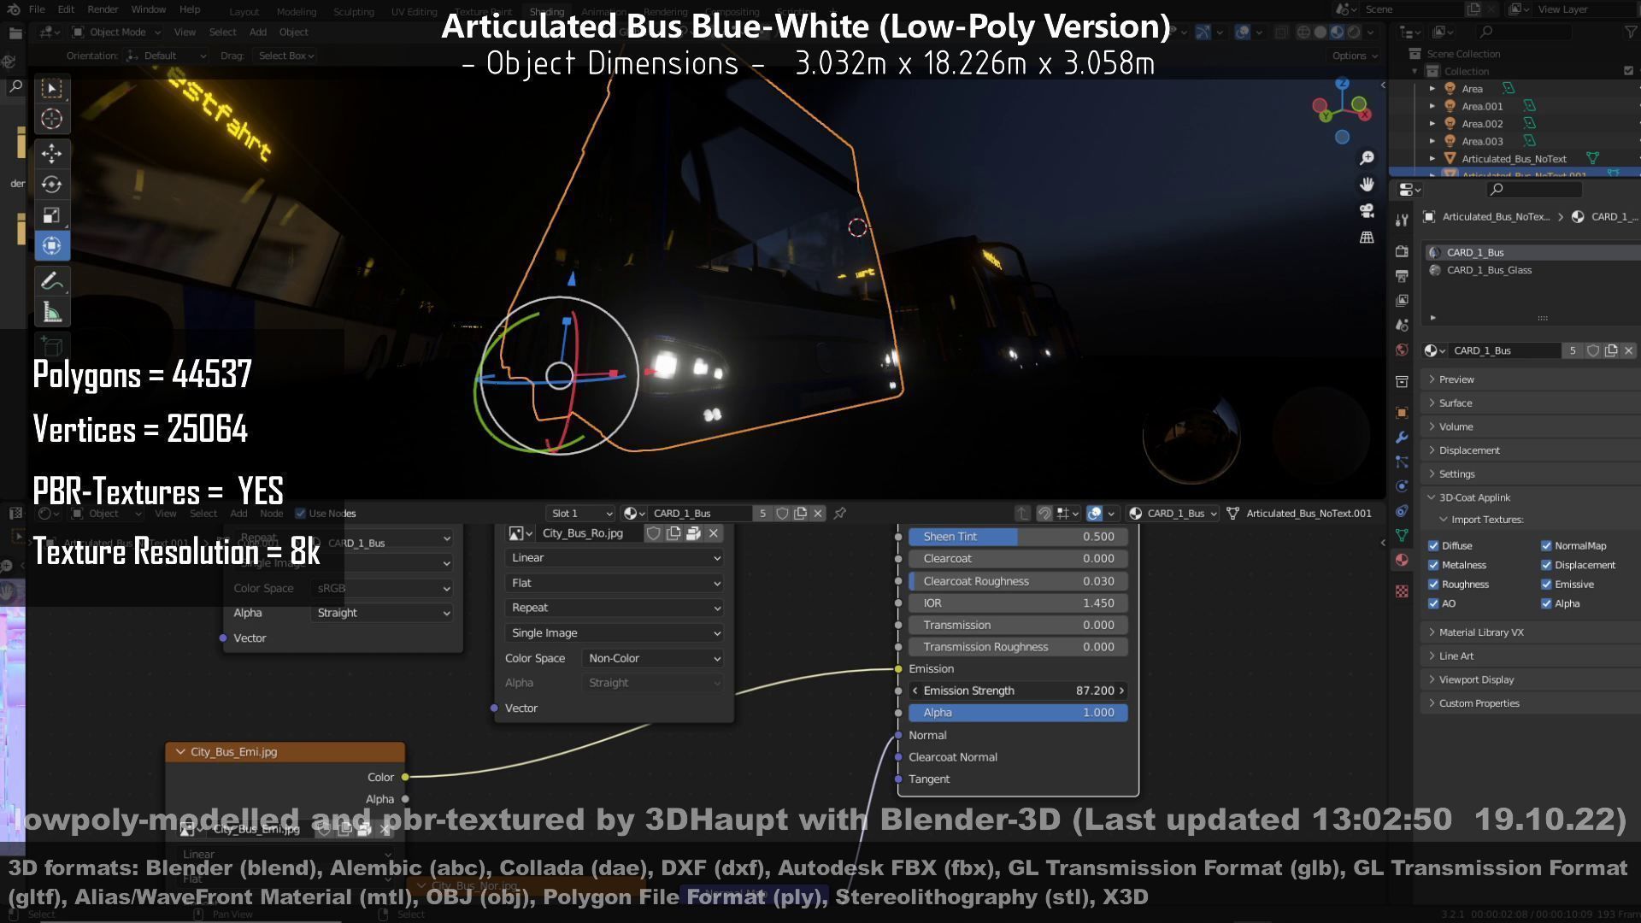The width and height of the screenshot is (1641, 923).
Task: Switch perspective/orthographic grid icon
Action: (x=1367, y=238)
